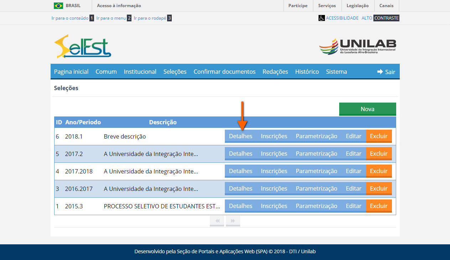Screen dimensions: 450x260
Task: Open Confirmar documentos
Action: click(224, 72)
